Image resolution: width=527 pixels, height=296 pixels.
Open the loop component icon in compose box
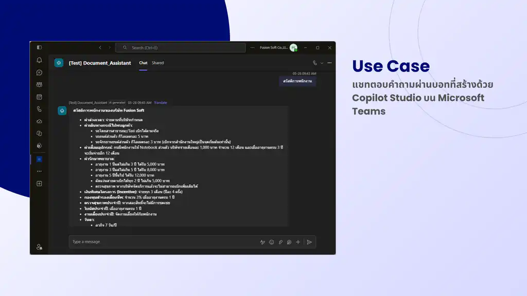point(289,242)
